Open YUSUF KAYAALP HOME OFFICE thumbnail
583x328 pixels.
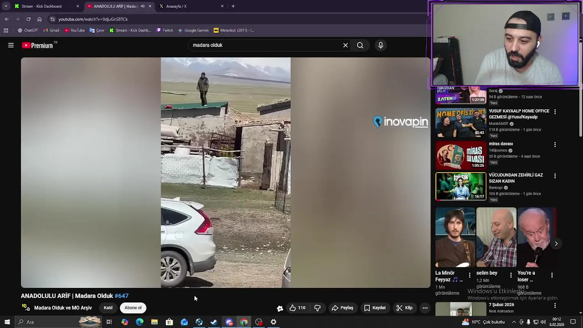(461, 123)
